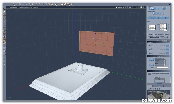Load image file for Front/Back backdrop
The height and width of the screenshot is (104, 174).
coord(167,46)
